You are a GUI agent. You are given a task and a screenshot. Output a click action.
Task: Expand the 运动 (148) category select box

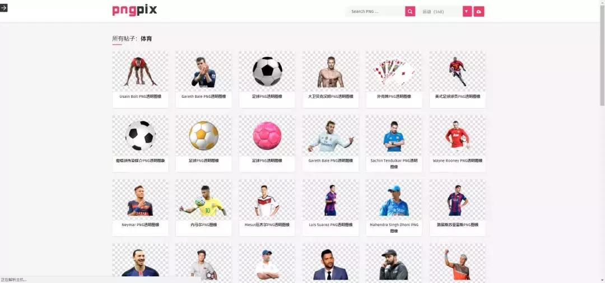(441, 12)
